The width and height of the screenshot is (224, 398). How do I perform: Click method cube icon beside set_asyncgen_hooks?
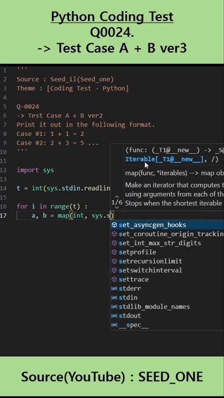pos(114,225)
